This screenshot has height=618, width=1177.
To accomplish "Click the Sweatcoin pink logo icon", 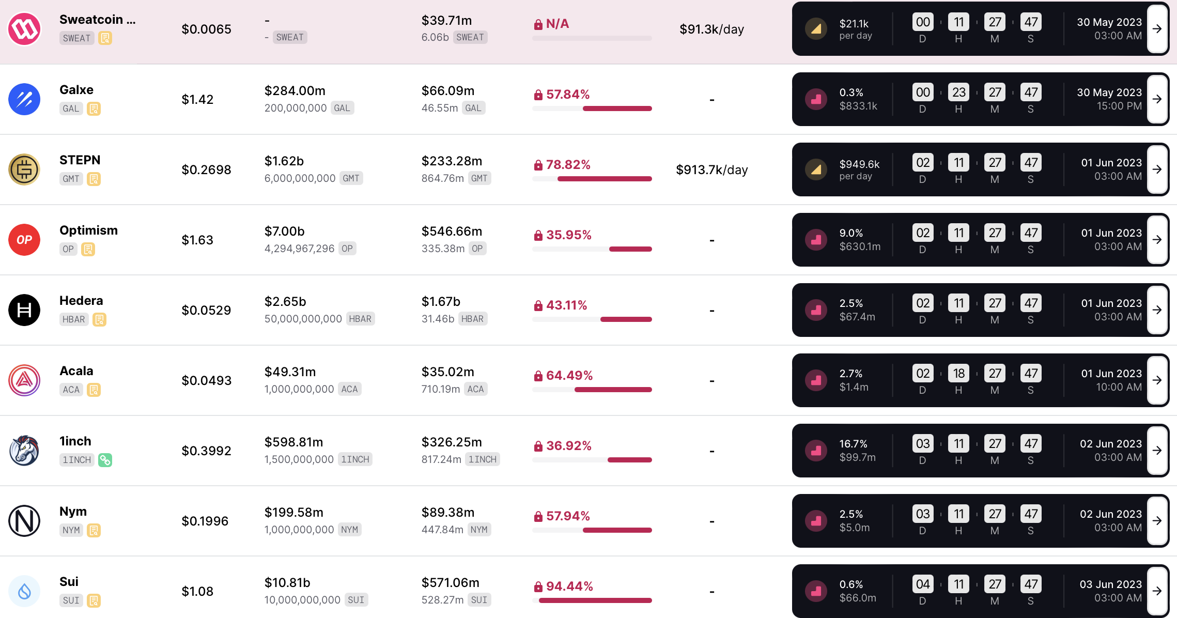I will (x=24, y=29).
